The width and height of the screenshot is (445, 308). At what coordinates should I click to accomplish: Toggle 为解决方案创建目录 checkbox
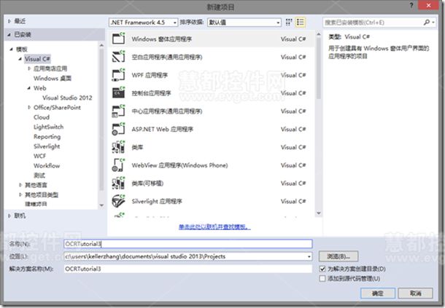[322, 269]
